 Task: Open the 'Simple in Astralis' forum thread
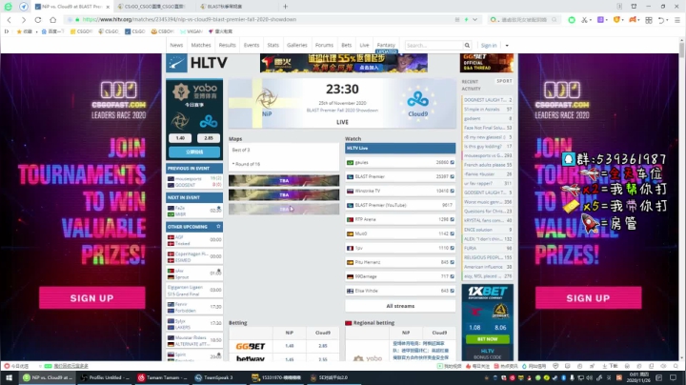click(488, 110)
